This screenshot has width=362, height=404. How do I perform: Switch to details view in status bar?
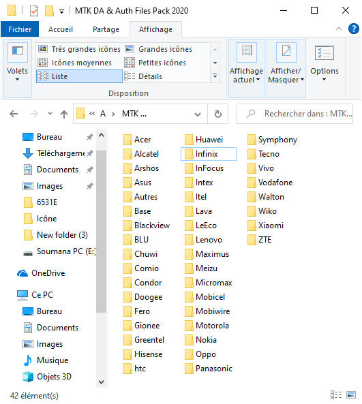(x=336, y=394)
